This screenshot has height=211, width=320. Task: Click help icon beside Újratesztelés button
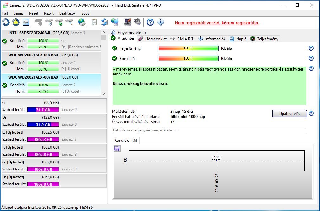coord(311,113)
